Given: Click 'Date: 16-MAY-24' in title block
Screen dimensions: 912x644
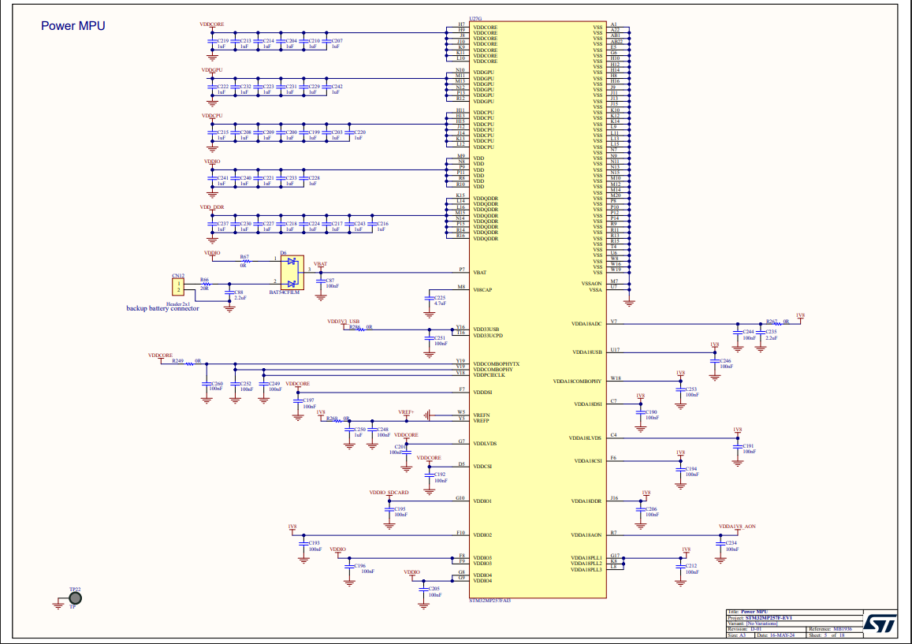Looking at the screenshot, I should pyautogui.click(x=776, y=635).
